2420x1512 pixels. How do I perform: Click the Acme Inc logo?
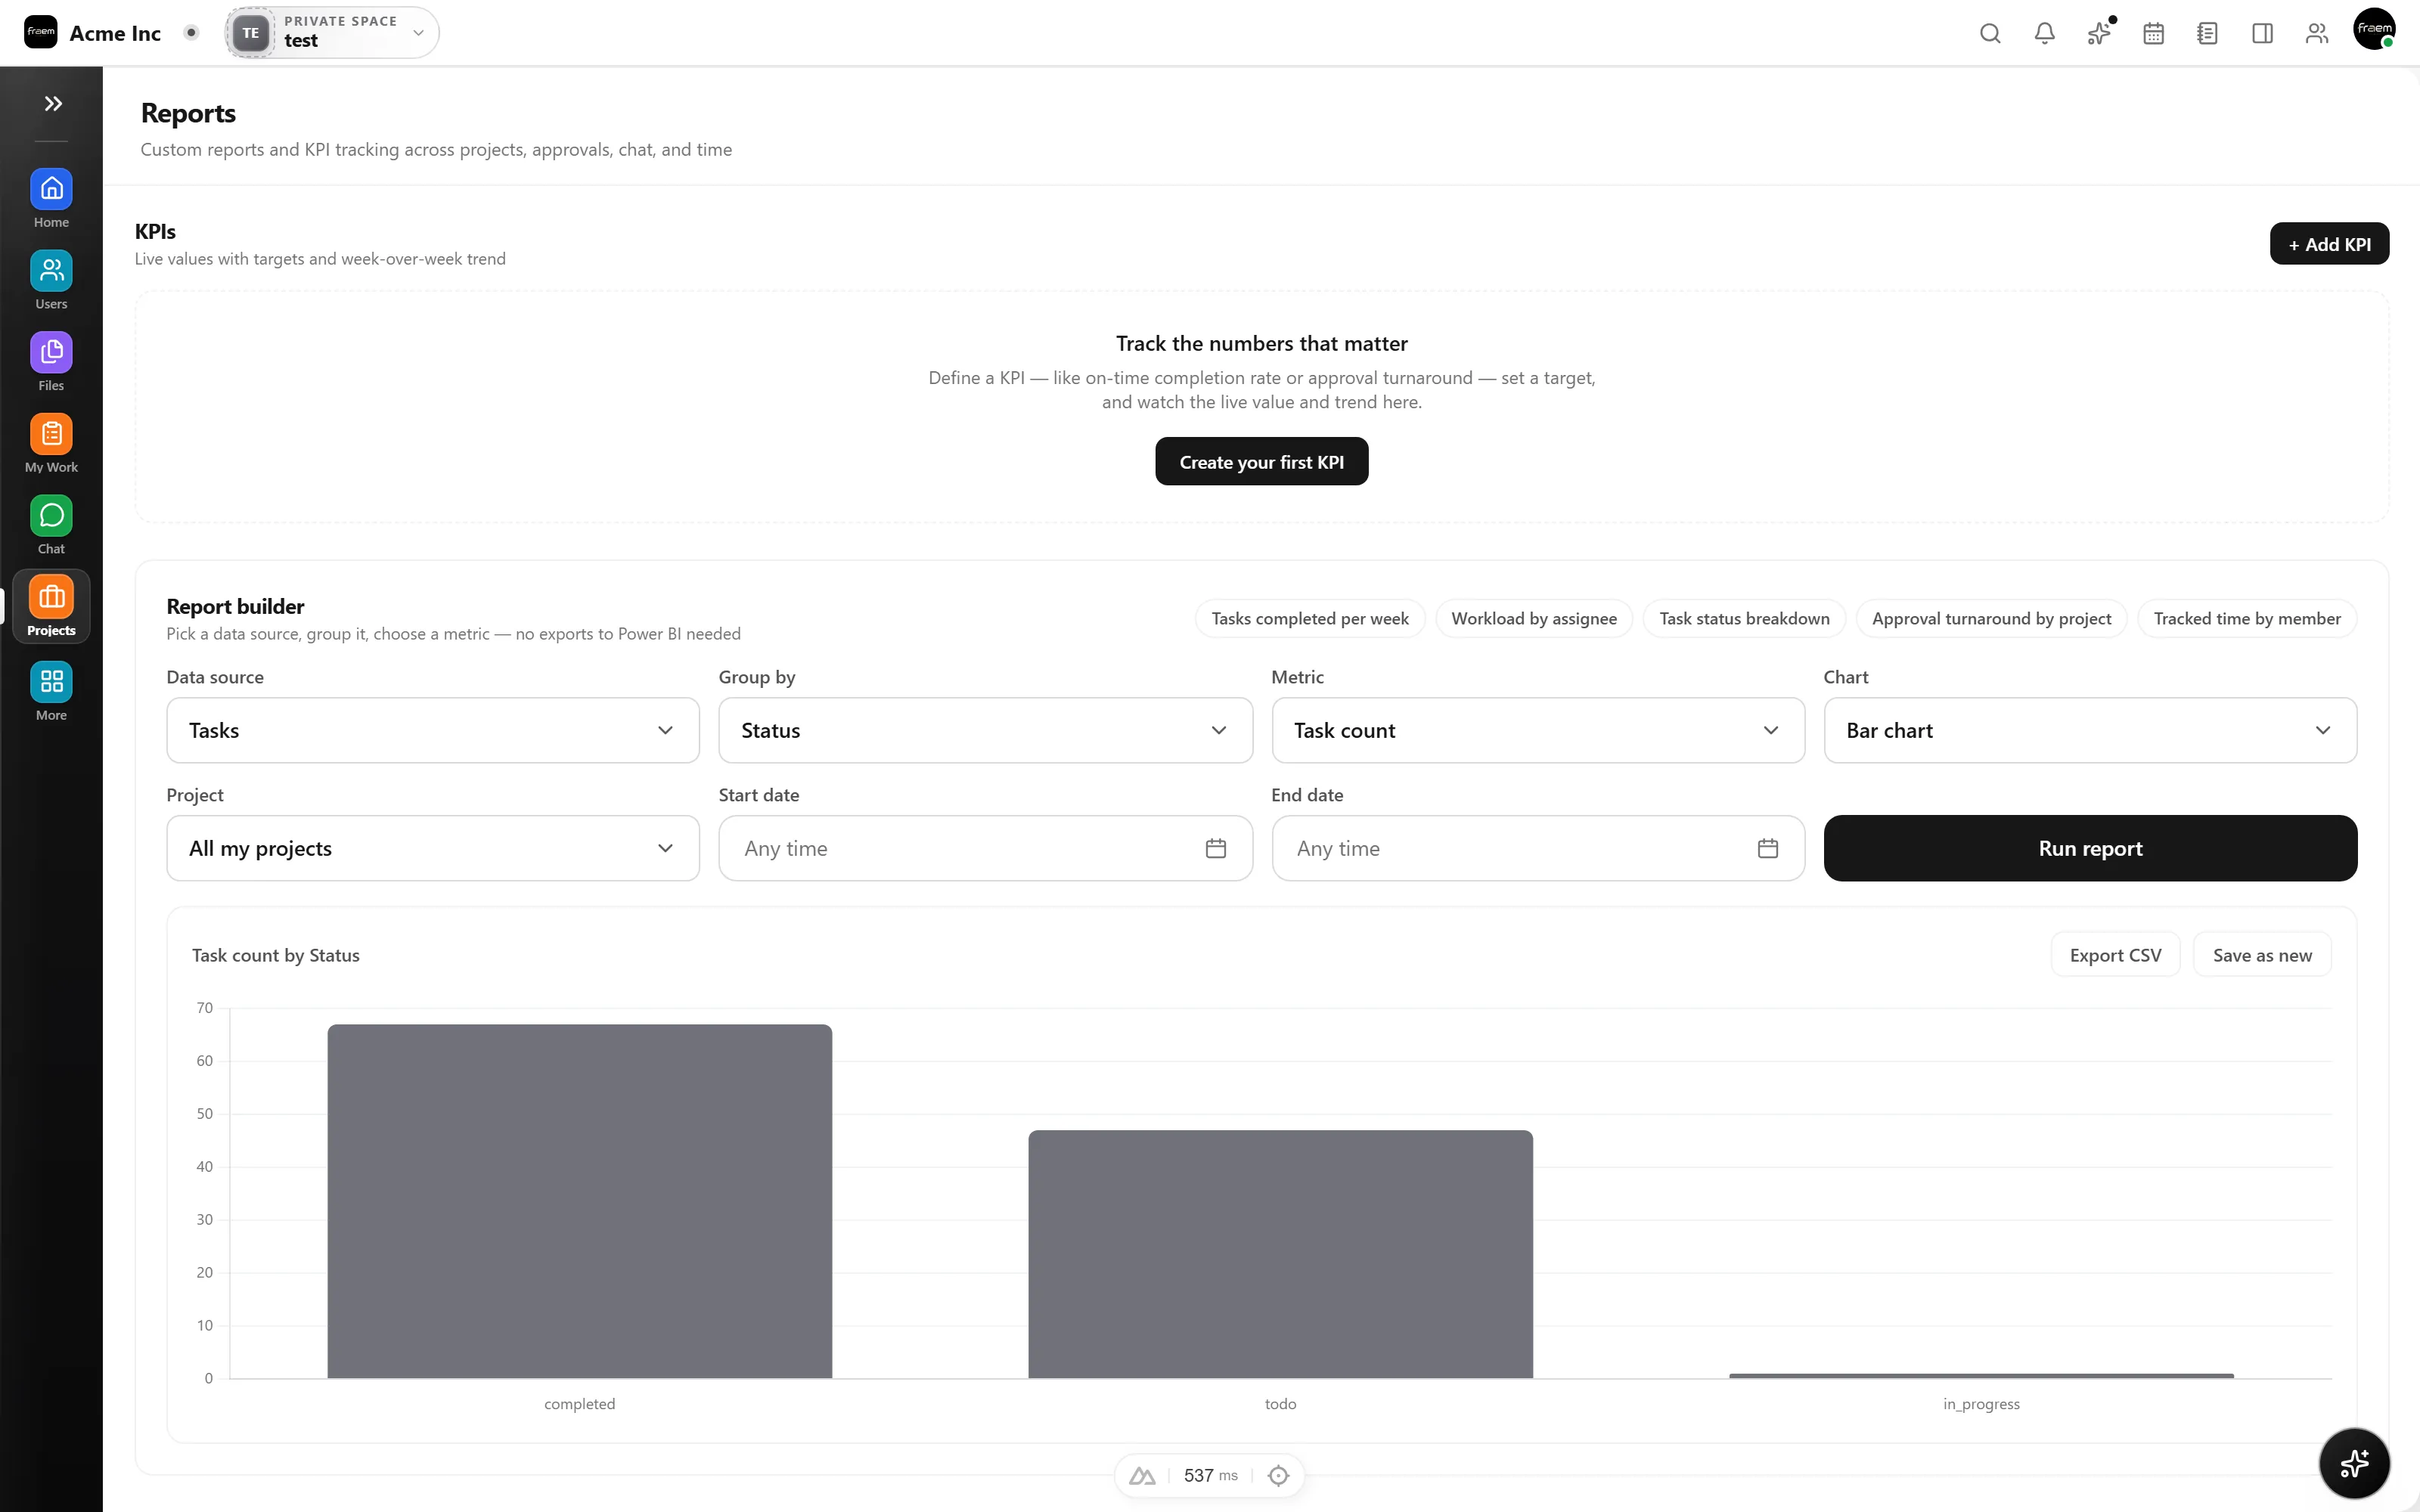tap(41, 32)
